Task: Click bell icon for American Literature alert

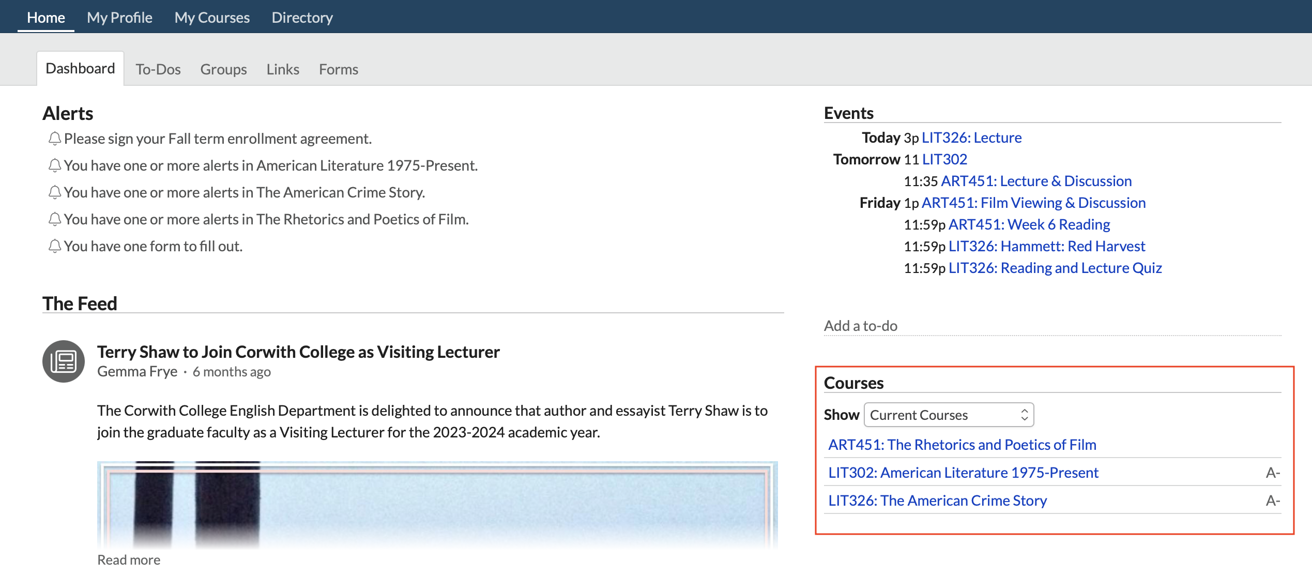Action: (x=54, y=165)
